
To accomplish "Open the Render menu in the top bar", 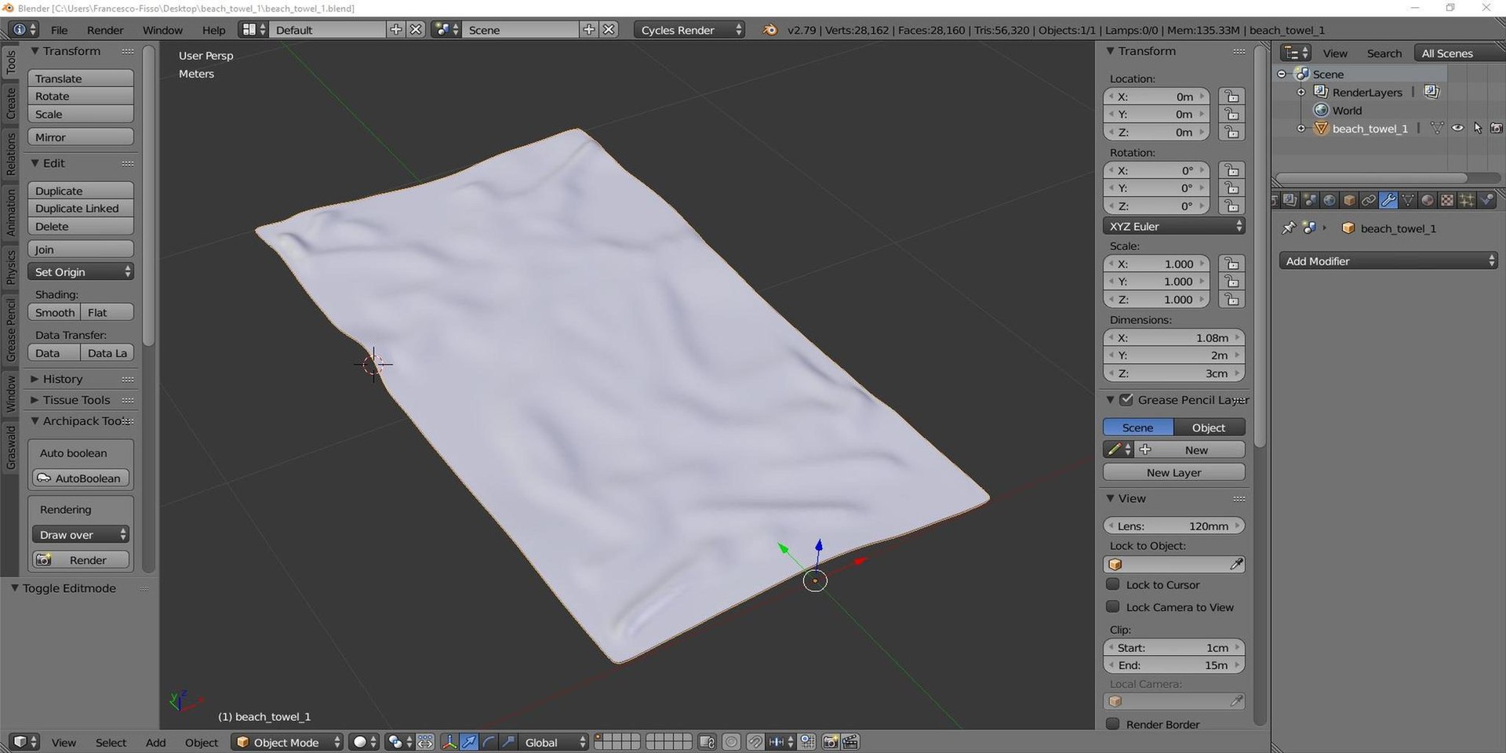I will tap(105, 30).
